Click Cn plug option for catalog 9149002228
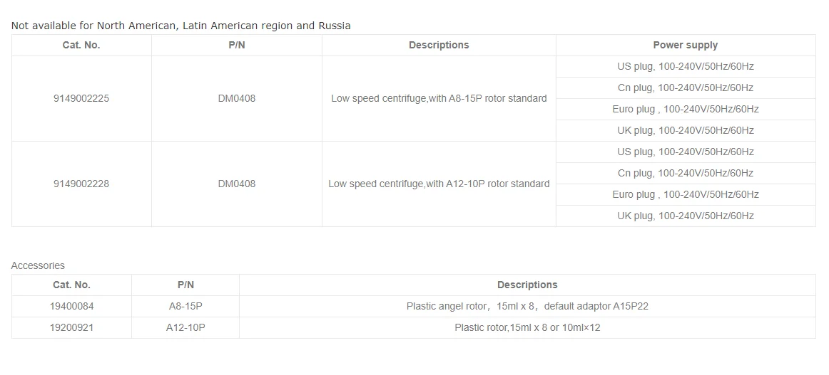 pyautogui.click(x=685, y=173)
